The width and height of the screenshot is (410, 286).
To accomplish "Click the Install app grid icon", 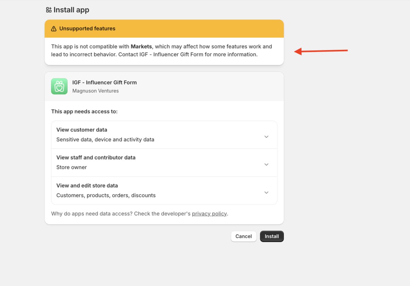I will click(49, 10).
